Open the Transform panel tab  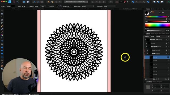[x=149, y=82]
